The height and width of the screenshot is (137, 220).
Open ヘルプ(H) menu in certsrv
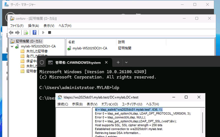coord(65,26)
